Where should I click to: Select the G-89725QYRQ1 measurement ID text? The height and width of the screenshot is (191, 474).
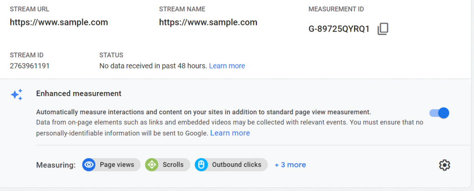click(339, 29)
